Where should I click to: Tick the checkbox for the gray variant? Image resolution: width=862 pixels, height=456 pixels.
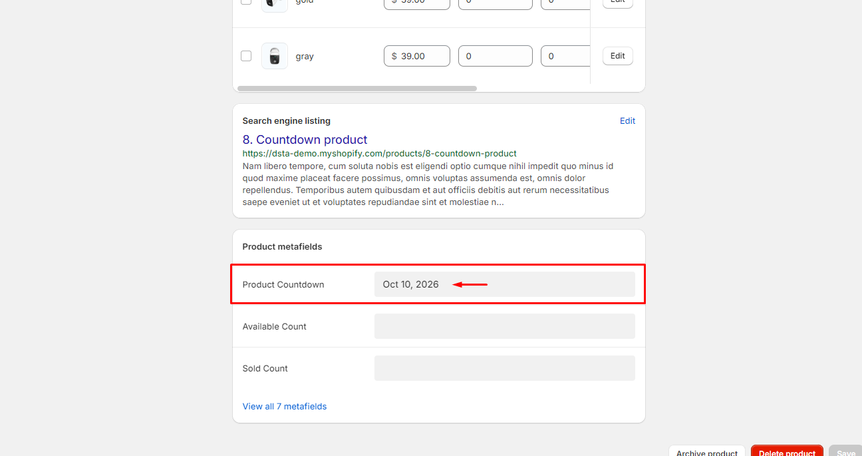click(x=246, y=56)
